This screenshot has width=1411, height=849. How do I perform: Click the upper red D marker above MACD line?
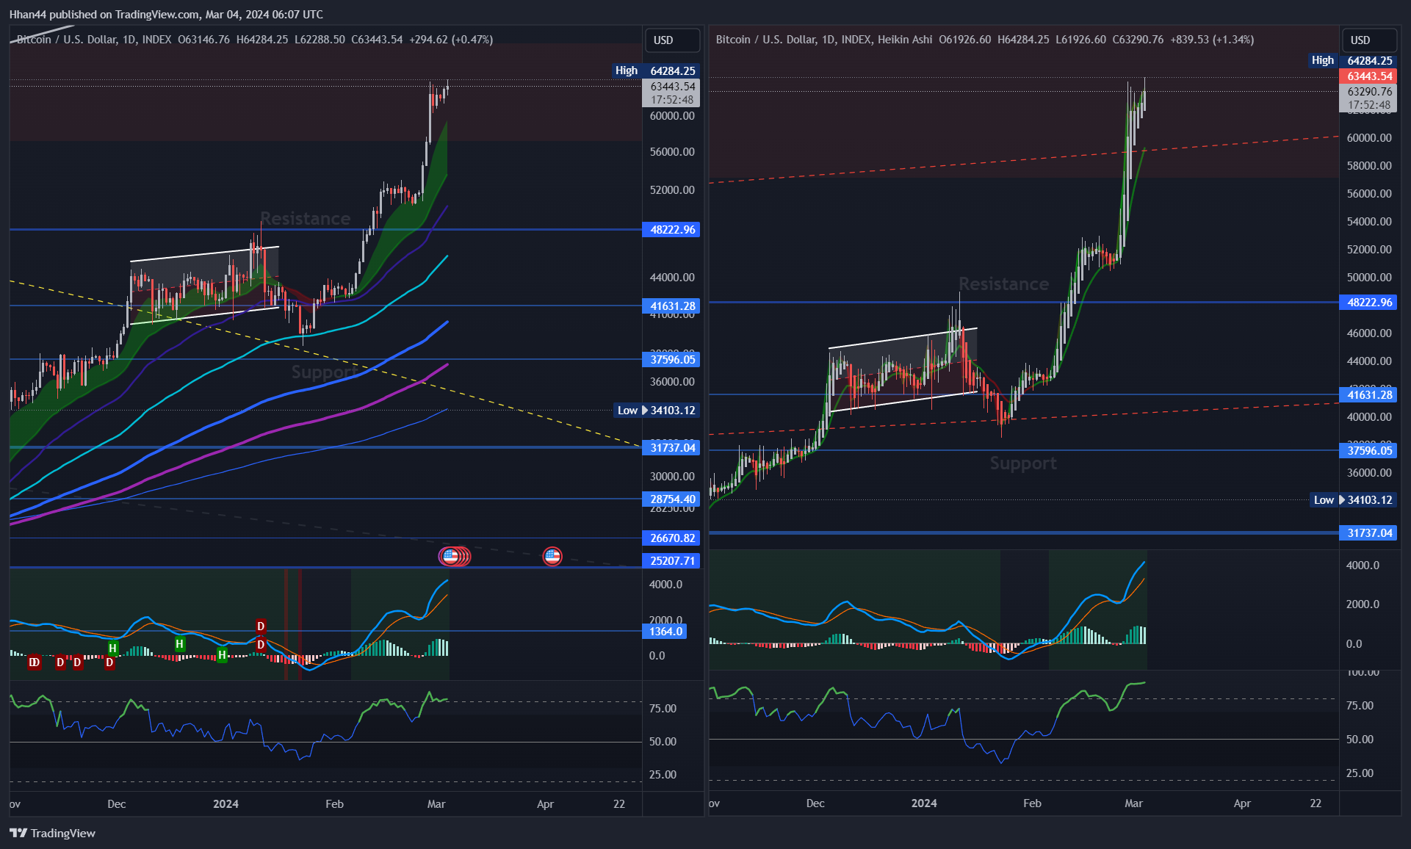click(261, 626)
